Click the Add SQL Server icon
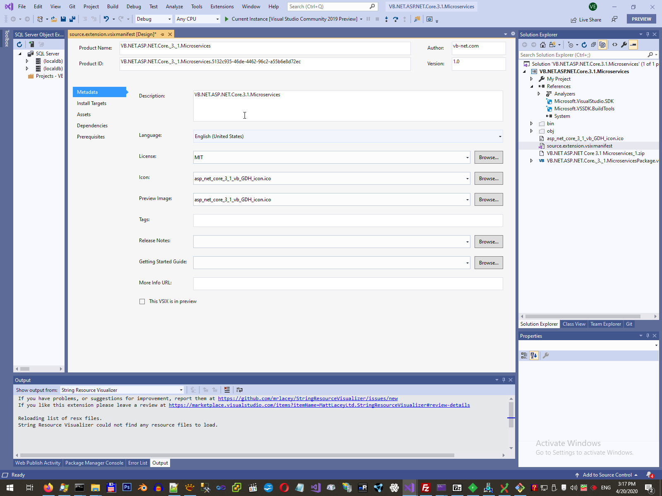Screen dimensions: 662x496 [31, 44]
